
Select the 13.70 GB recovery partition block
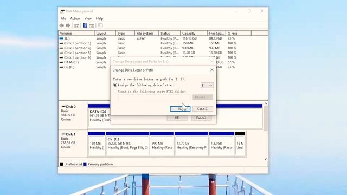[x=191, y=144]
